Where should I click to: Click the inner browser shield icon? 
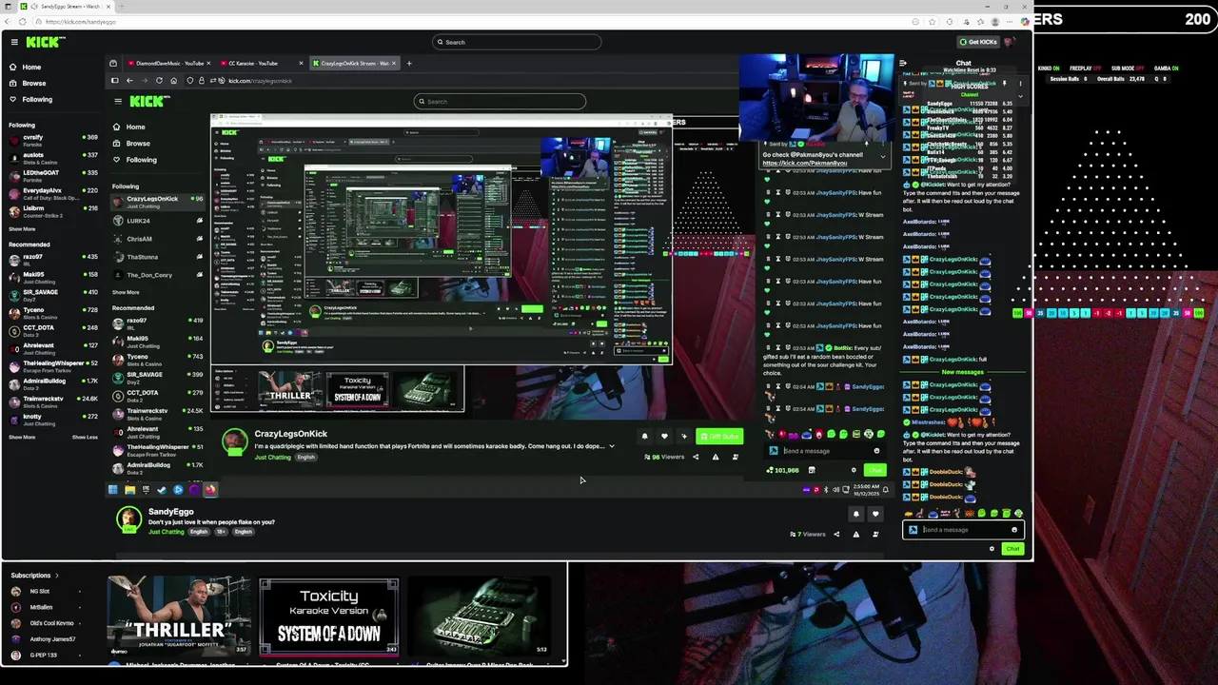189,81
